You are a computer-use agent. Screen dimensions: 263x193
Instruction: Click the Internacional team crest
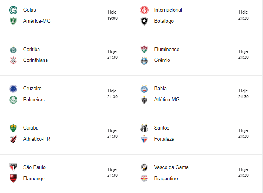[144, 10]
